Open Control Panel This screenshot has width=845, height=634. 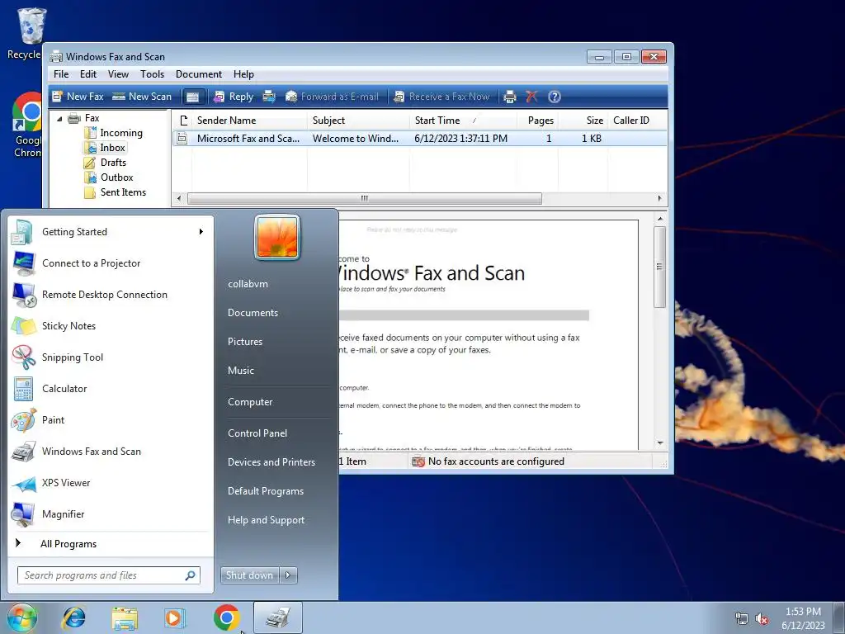(x=257, y=433)
